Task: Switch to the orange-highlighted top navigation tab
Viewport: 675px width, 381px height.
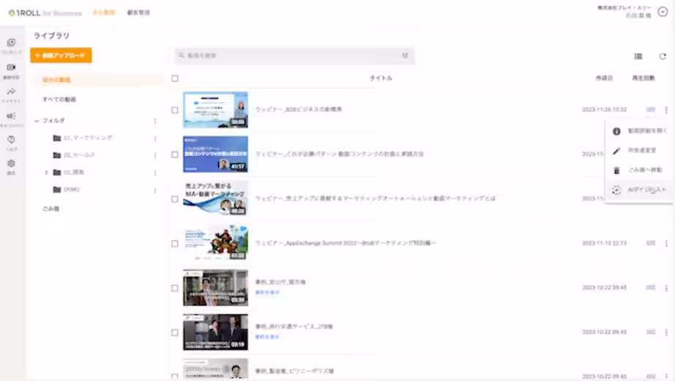Action: (x=104, y=12)
